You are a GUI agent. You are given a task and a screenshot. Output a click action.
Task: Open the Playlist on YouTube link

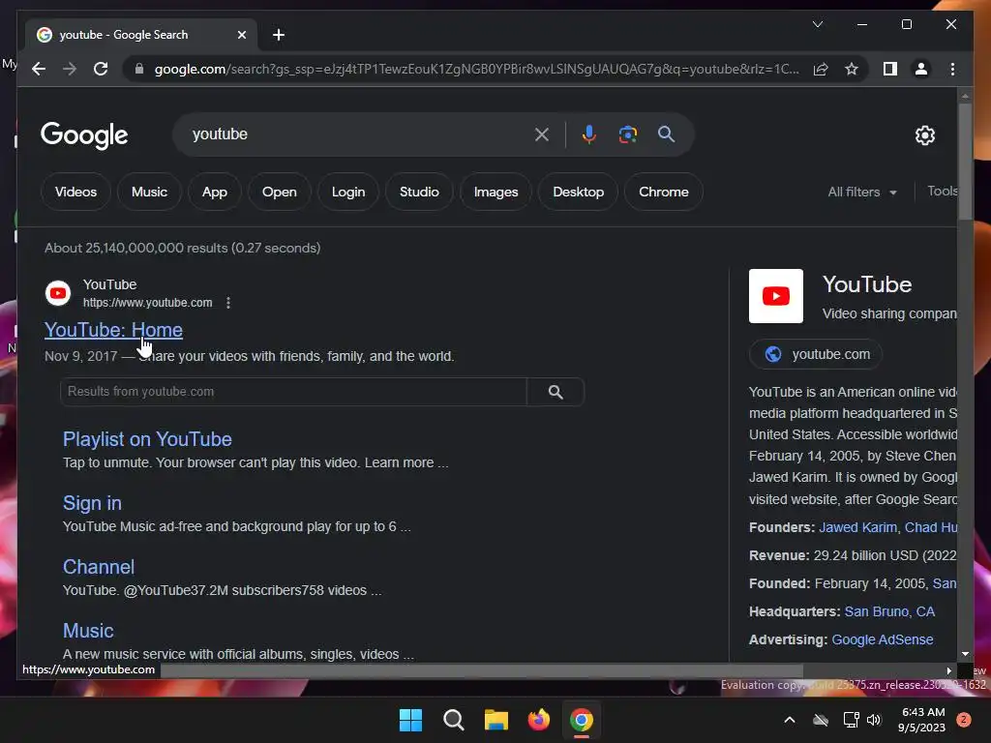[147, 439]
